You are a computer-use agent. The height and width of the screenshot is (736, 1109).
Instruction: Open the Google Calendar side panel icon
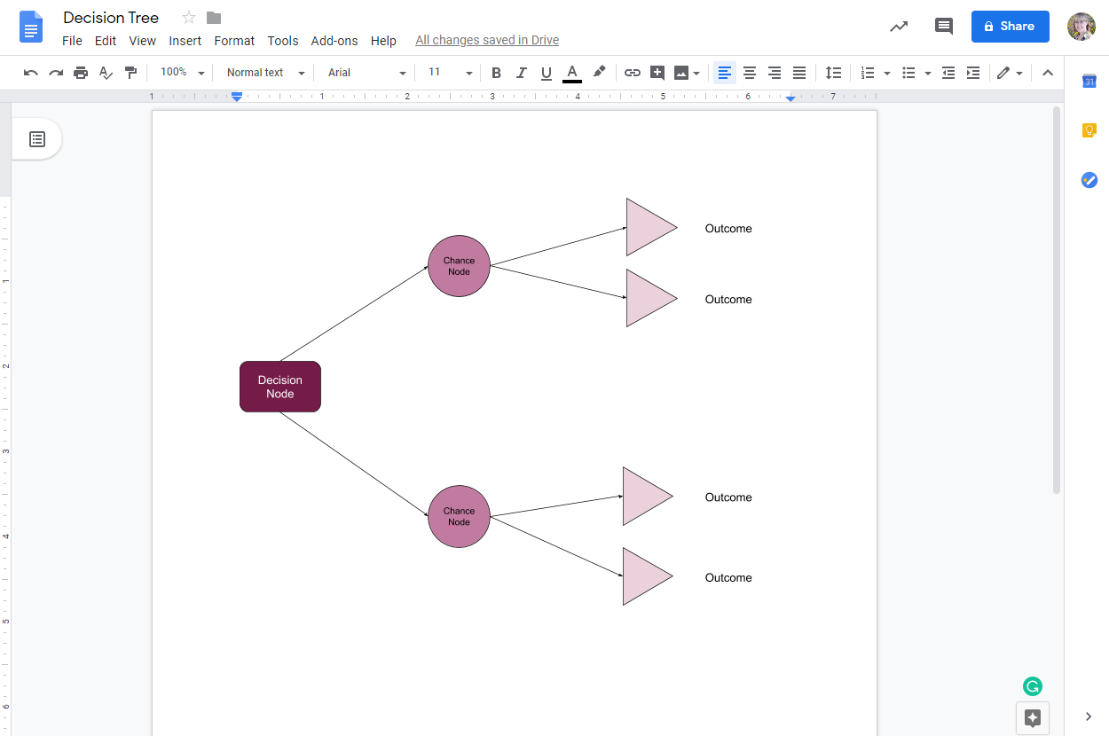click(1089, 82)
